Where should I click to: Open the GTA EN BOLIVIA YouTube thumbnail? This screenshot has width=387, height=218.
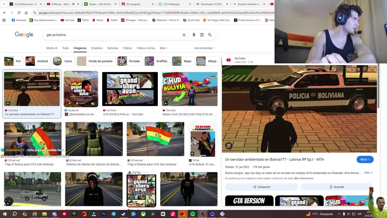point(130,89)
